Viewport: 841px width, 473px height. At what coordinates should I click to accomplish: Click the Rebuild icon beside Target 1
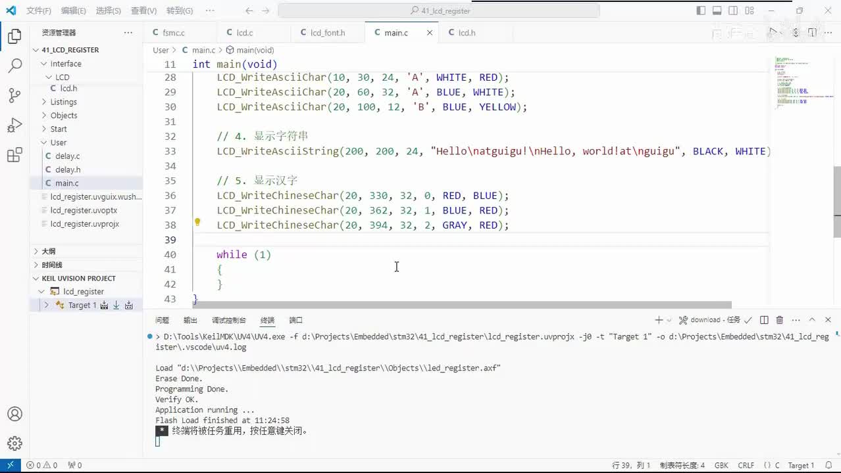point(129,305)
